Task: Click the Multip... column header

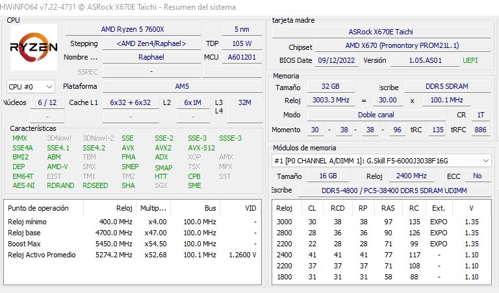Action: pyautogui.click(x=153, y=208)
